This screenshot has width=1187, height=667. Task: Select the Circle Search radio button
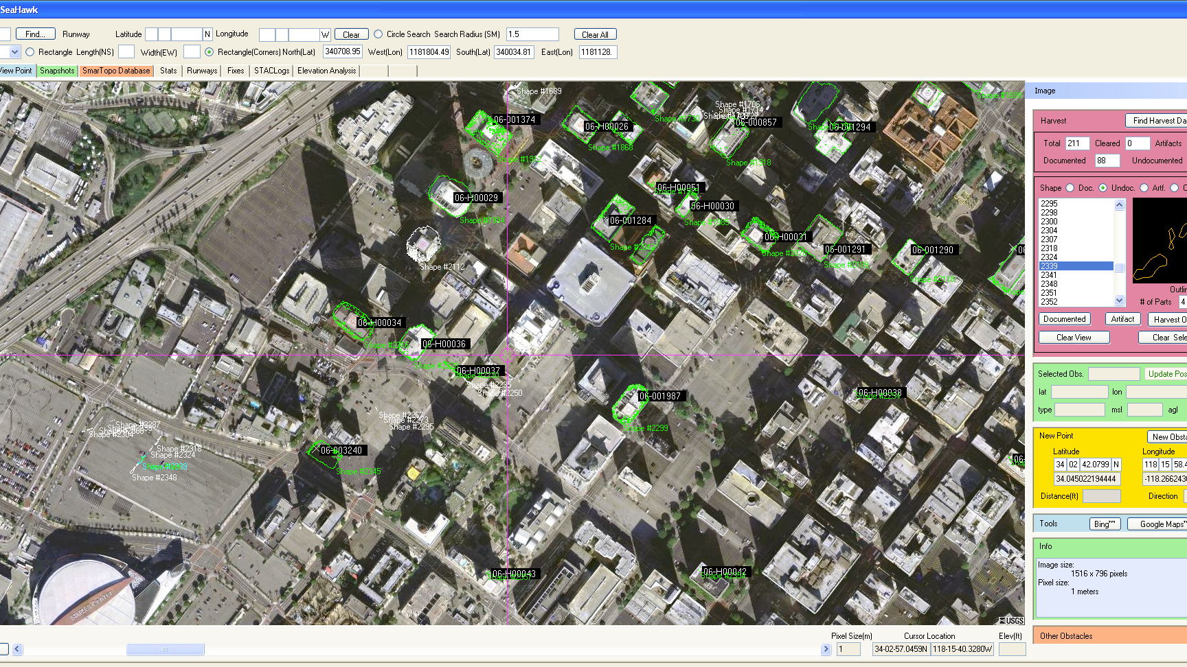click(x=378, y=34)
